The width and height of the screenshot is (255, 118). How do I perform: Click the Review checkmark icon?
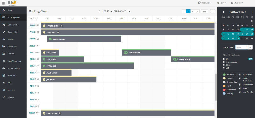(x=4, y=97)
